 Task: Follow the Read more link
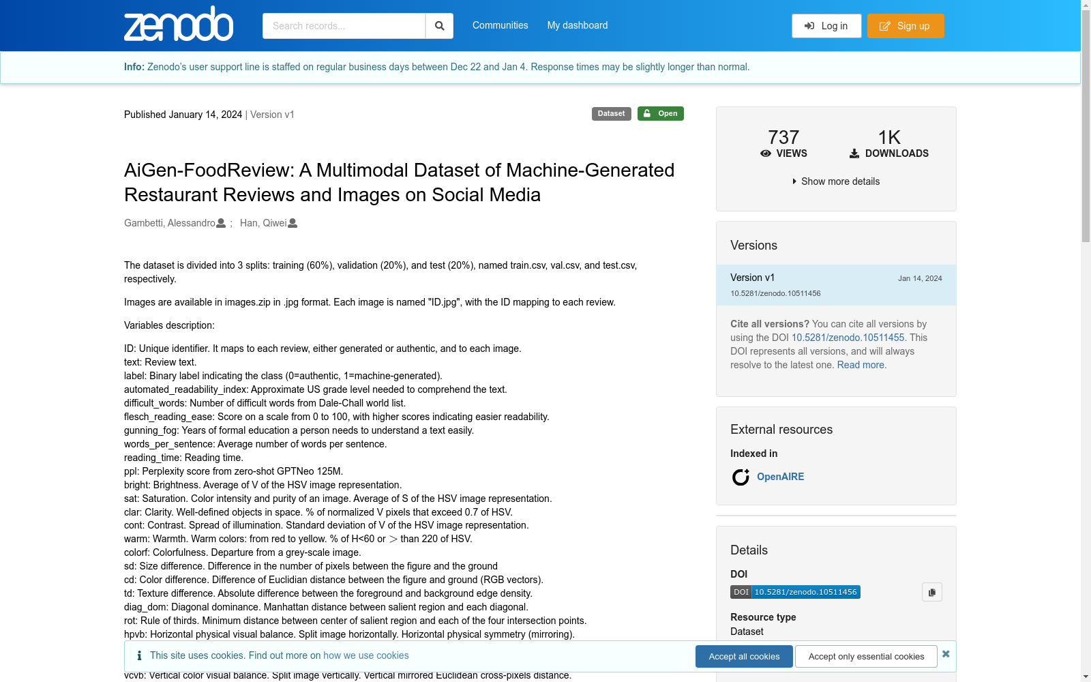click(x=861, y=365)
